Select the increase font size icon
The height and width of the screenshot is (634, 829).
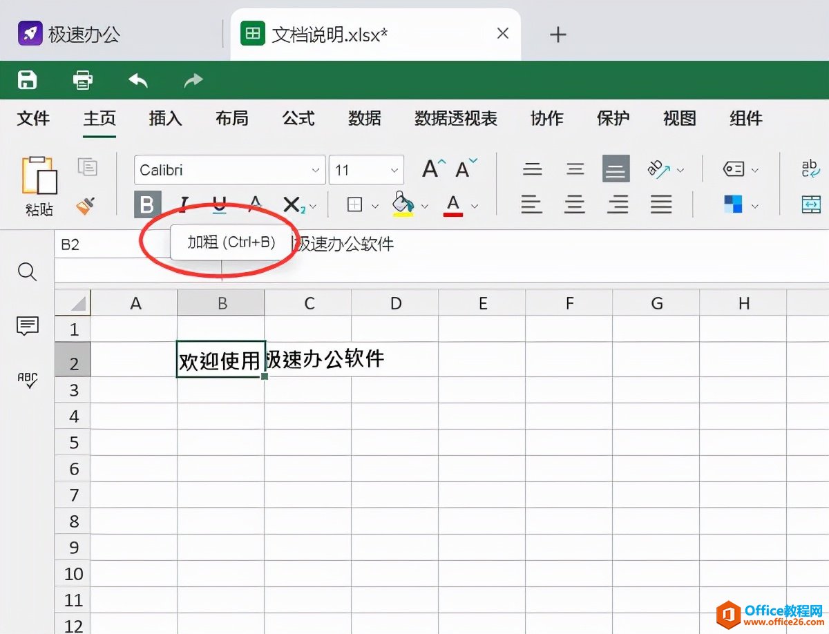pyautogui.click(x=430, y=167)
